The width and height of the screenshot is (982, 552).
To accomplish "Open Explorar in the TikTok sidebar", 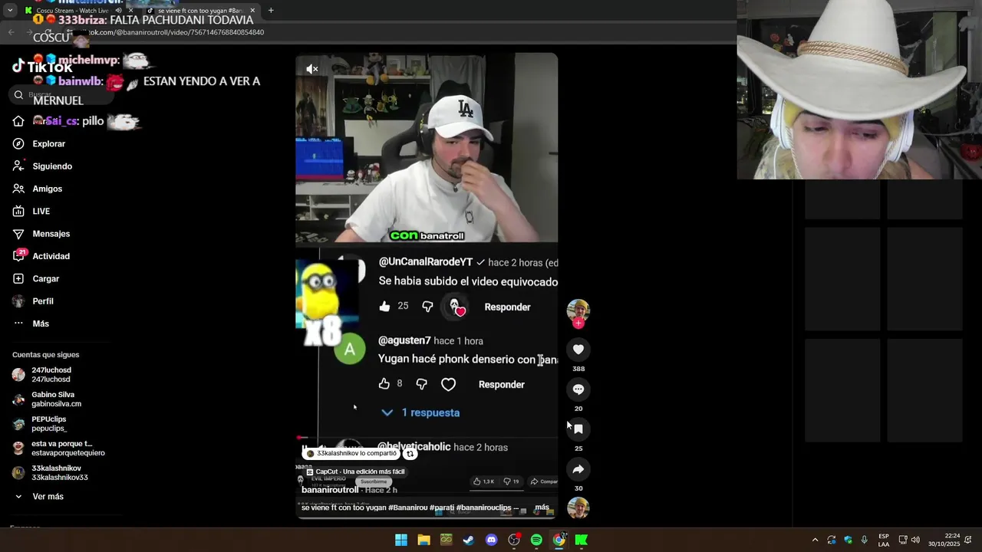I will pyautogui.click(x=38, y=143).
